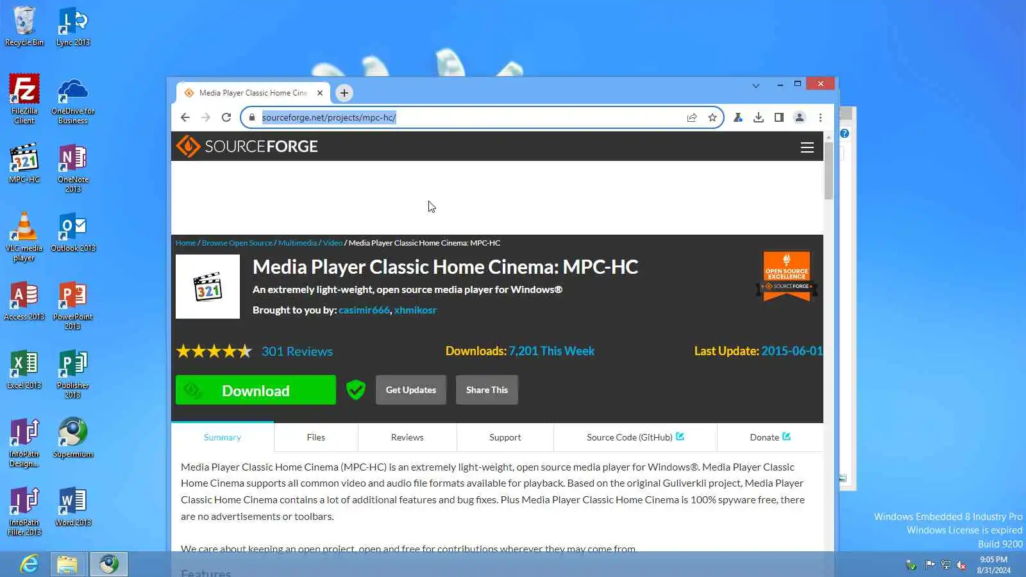Switch to the Files tab
The height and width of the screenshot is (577, 1026).
coord(316,437)
